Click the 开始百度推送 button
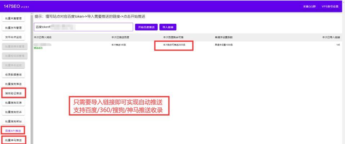 [146, 27]
